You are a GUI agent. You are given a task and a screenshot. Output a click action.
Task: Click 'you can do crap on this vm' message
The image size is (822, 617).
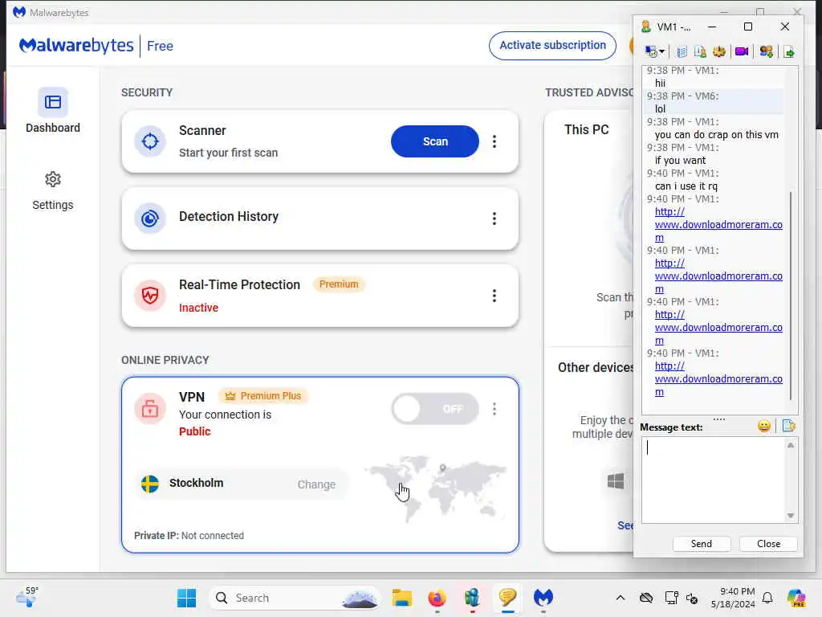pyautogui.click(x=716, y=135)
